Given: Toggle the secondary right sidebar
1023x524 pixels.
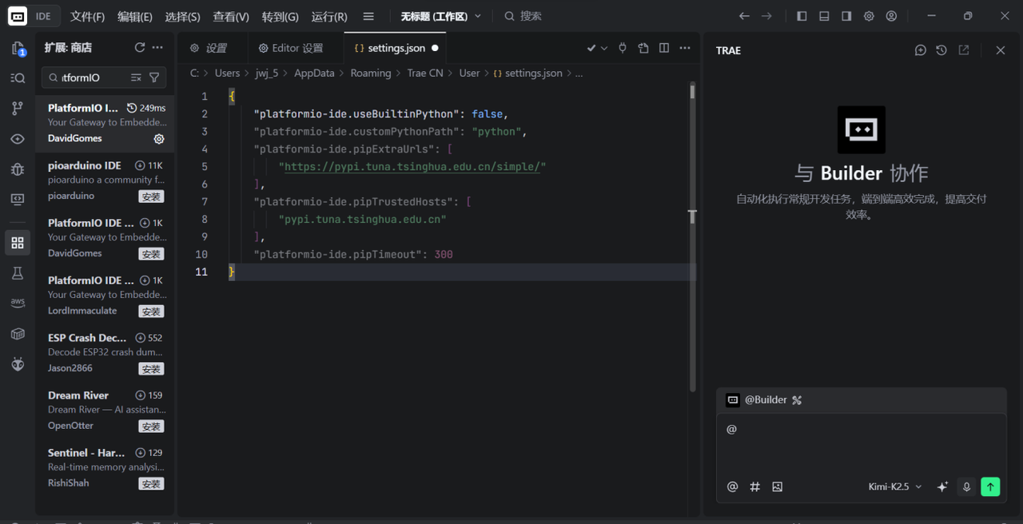Looking at the screenshot, I should (846, 16).
